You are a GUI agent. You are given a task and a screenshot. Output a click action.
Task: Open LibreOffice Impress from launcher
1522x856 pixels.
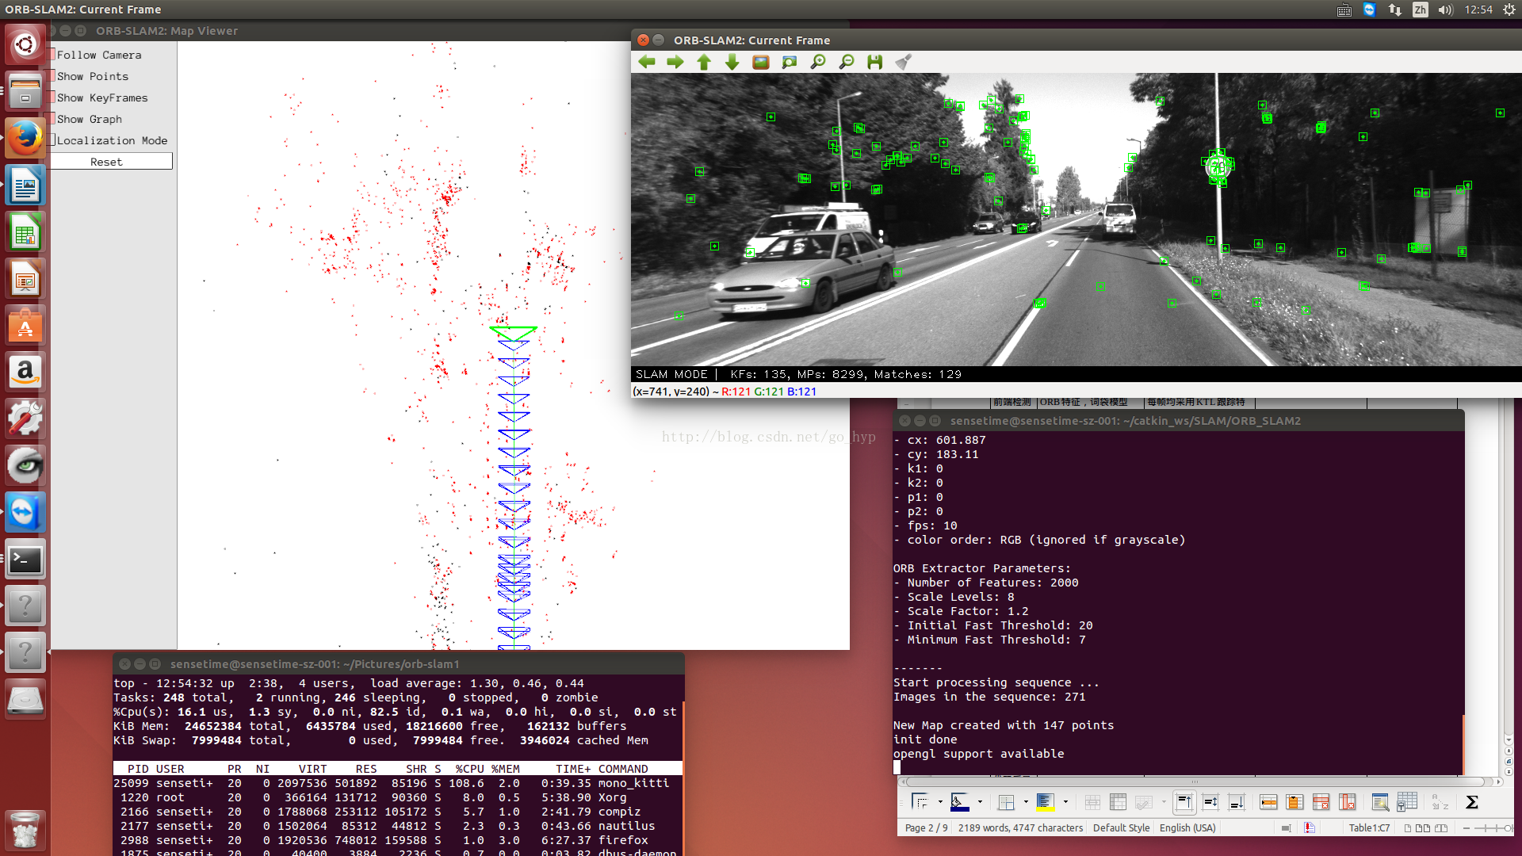[x=25, y=280]
